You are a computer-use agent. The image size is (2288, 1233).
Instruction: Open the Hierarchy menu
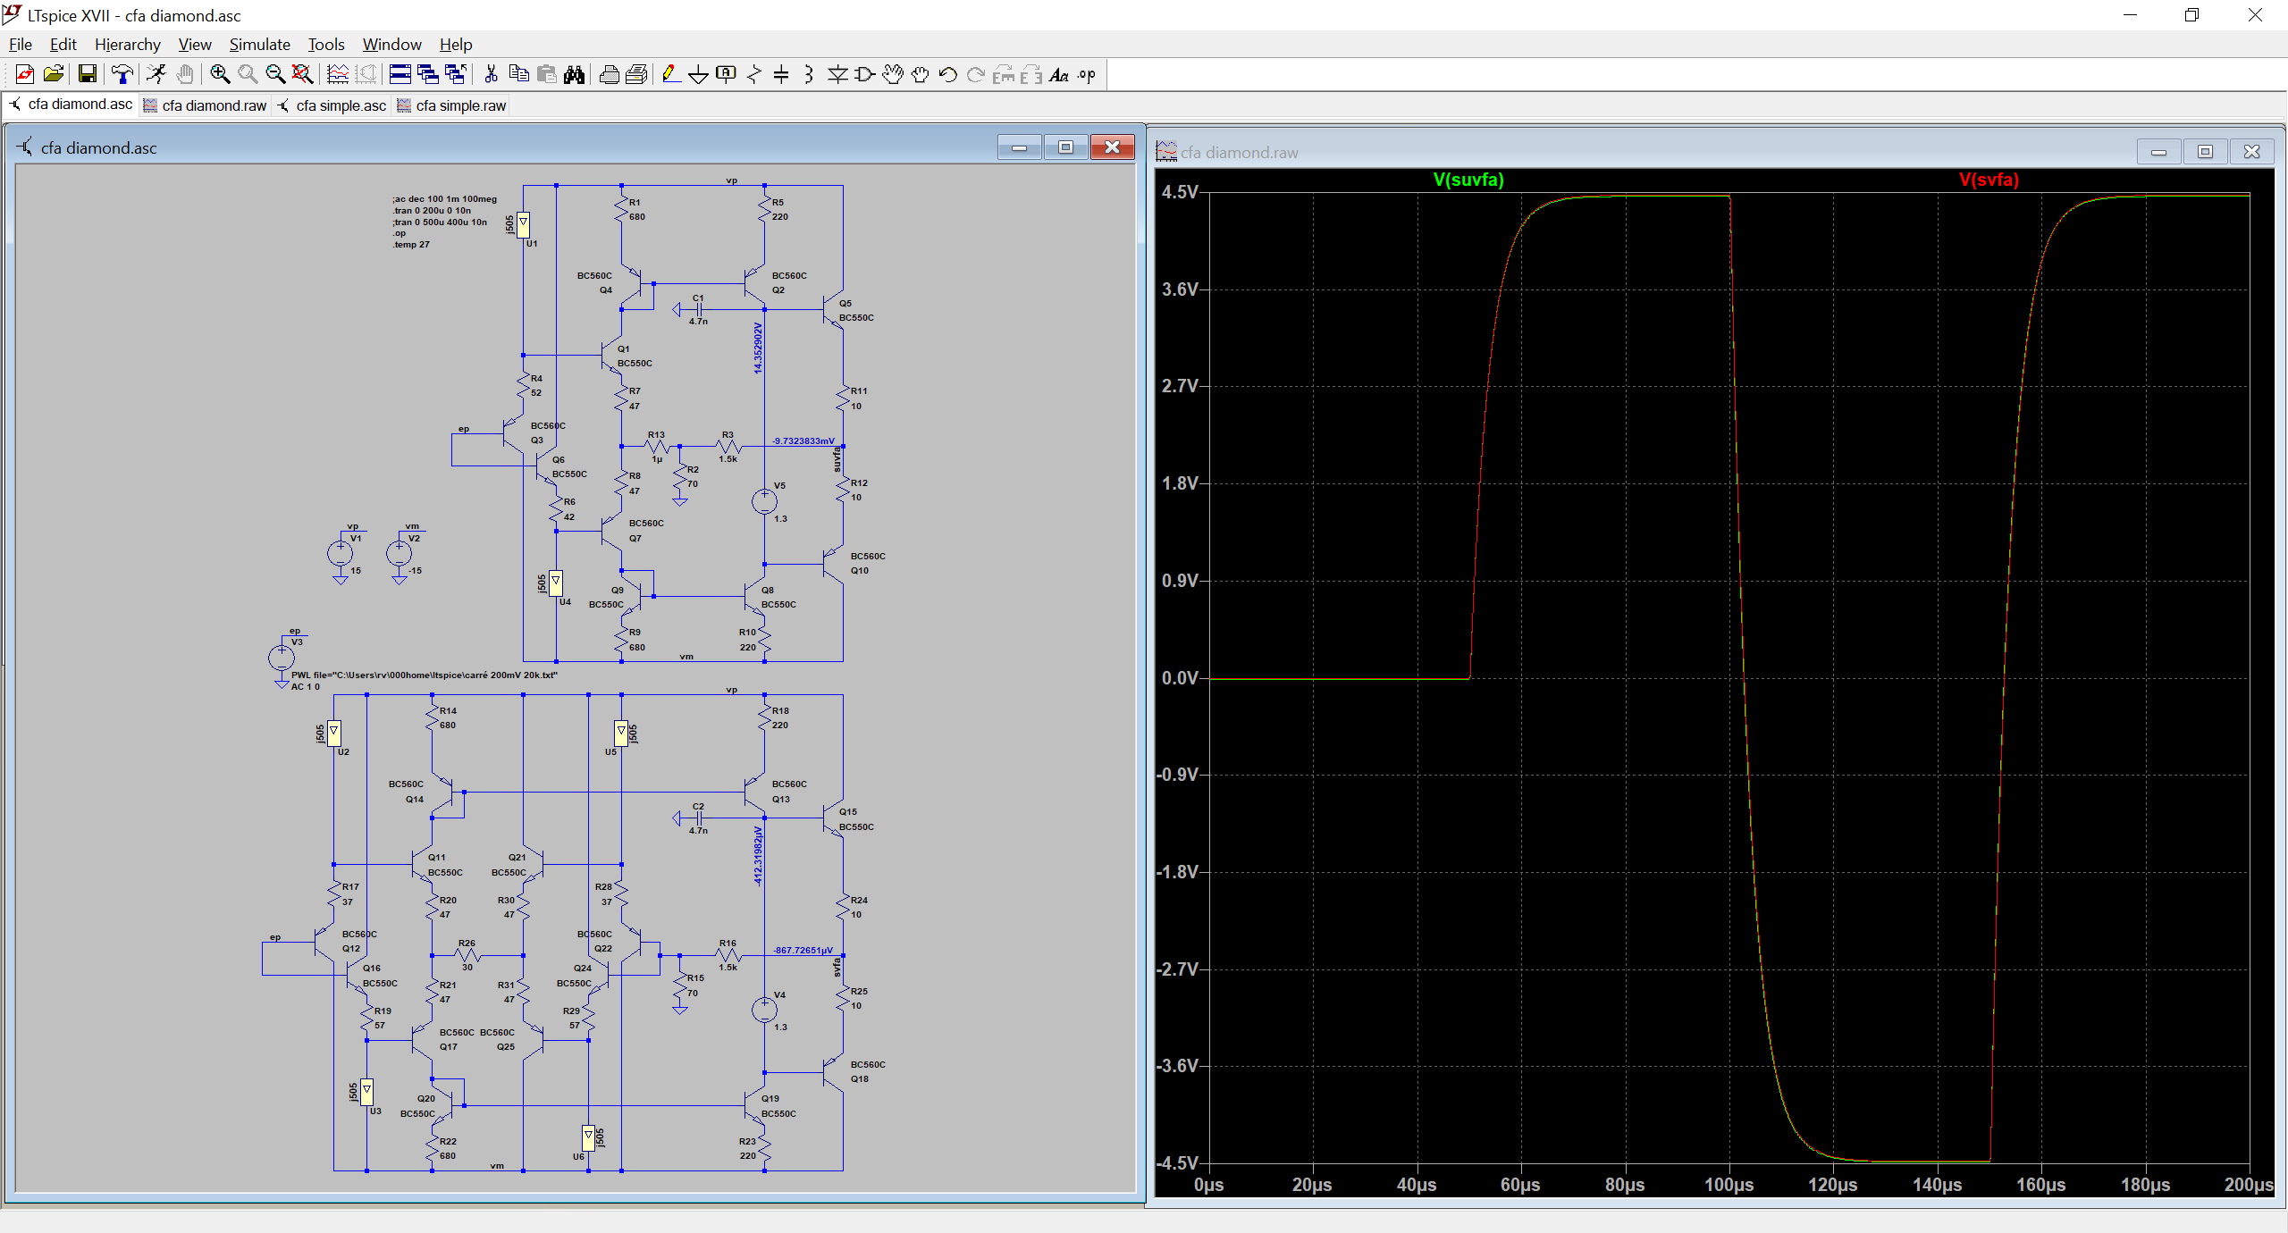point(128,45)
